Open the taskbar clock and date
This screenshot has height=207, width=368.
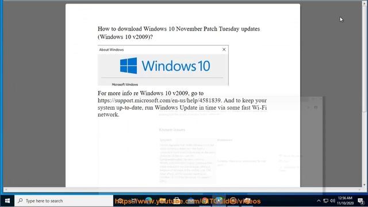(345, 201)
